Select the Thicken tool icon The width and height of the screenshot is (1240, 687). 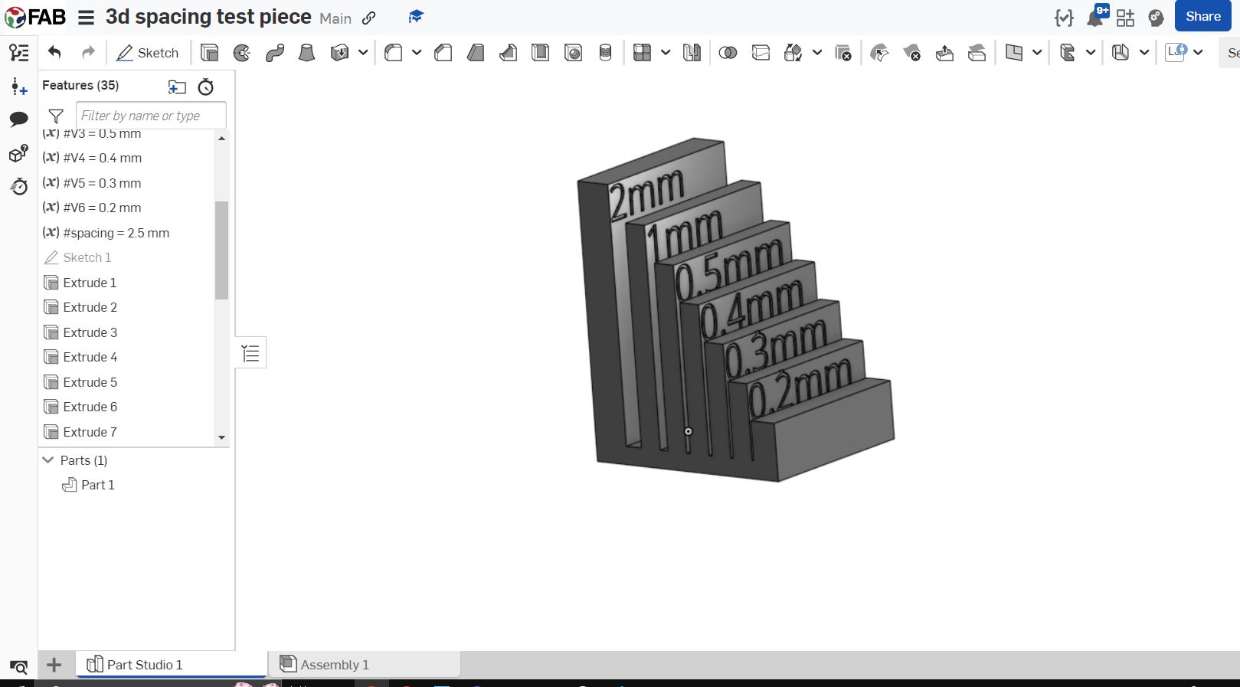[x=339, y=53]
